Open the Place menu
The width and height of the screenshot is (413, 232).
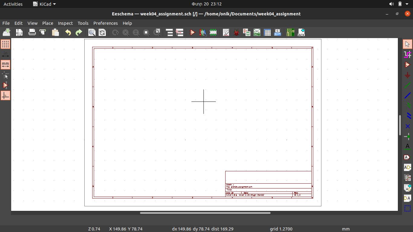[x=48, y=23]
